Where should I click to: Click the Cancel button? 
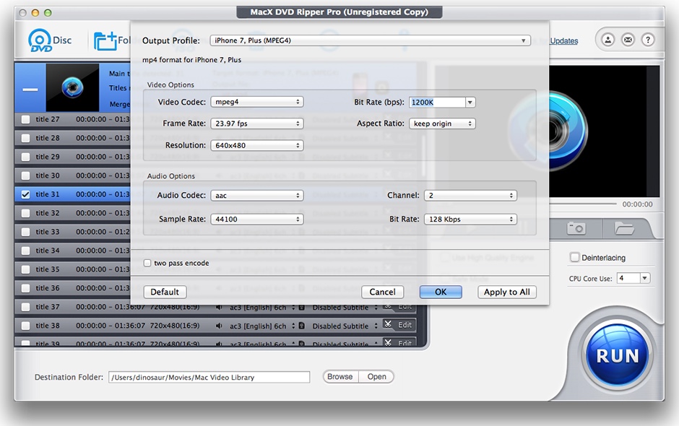point(382,292)
